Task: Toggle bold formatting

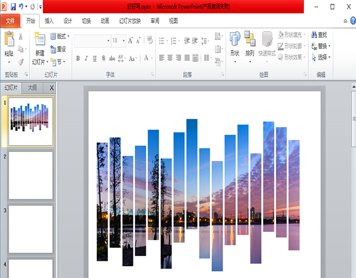Action: click(x=78, y=58)
